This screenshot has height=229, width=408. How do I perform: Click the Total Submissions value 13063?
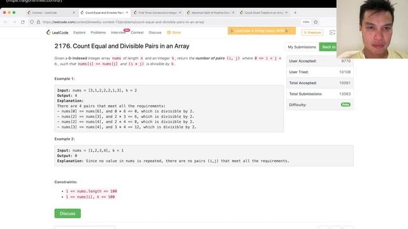[x=345, y=94]
